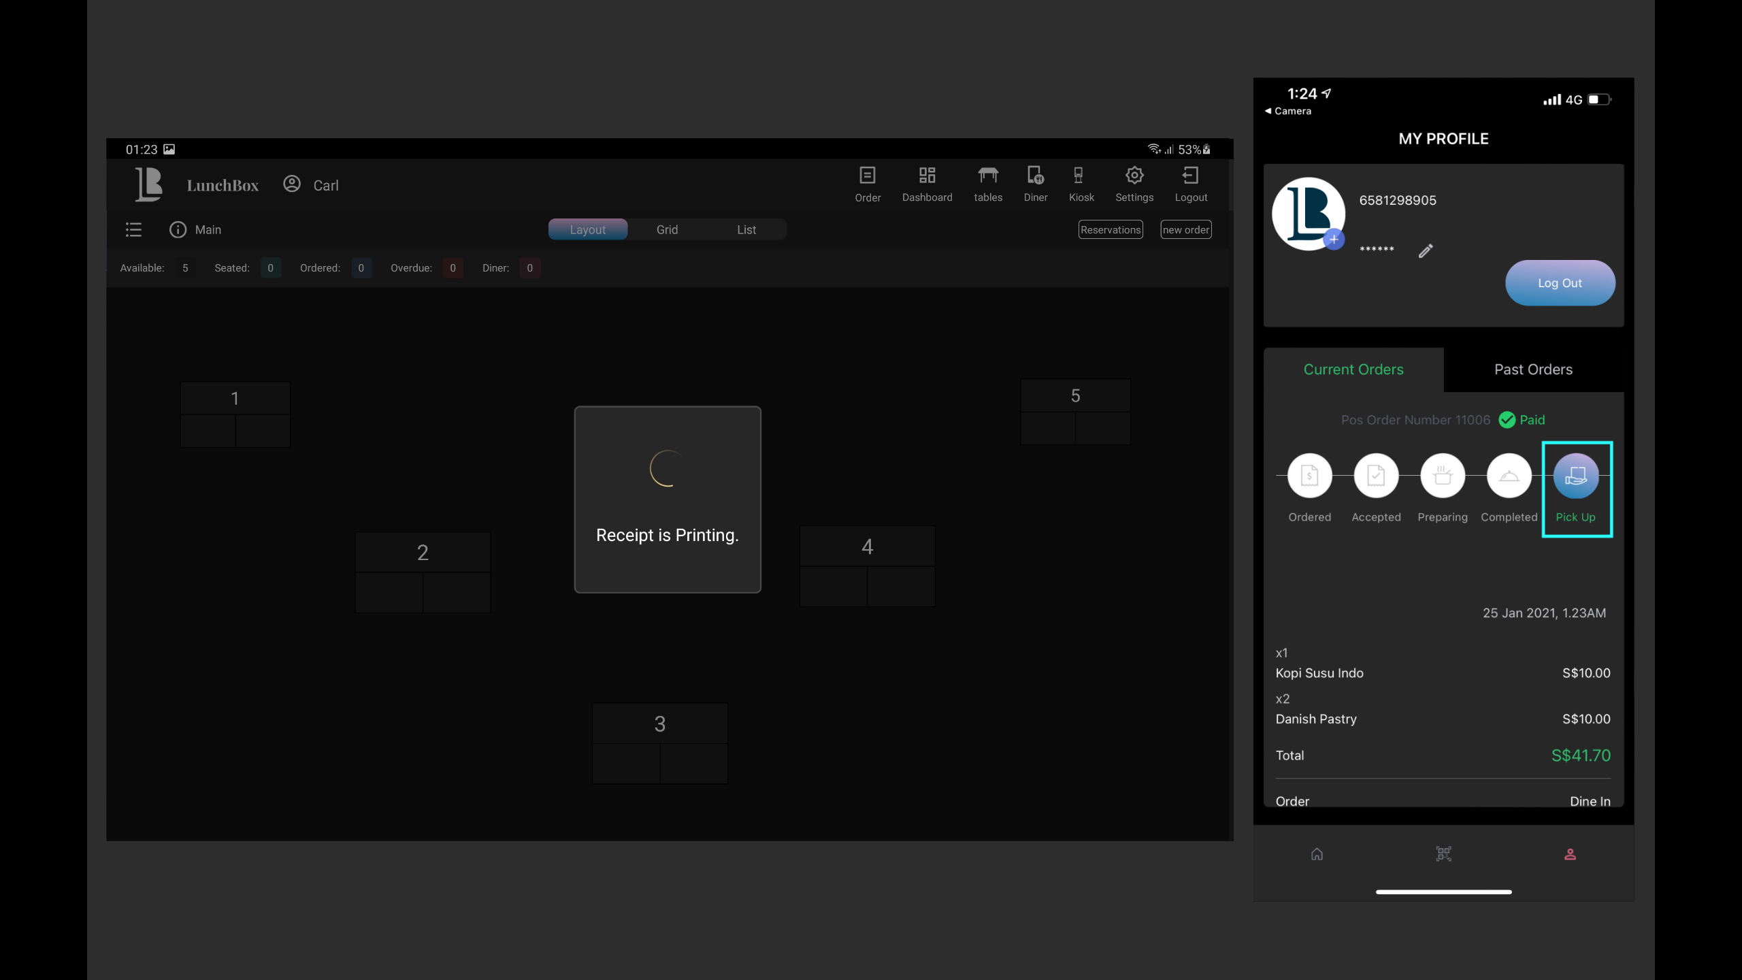Open the Past Orders tab
The height and width of the screenshot is (980, 1742).
tap(1533, 370)
